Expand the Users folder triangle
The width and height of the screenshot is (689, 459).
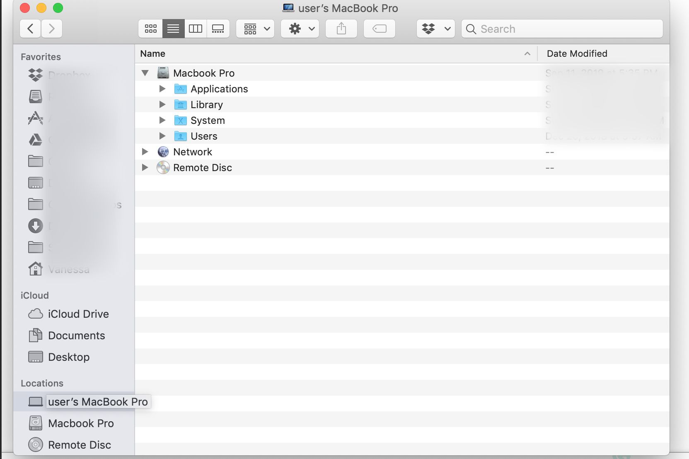pos(162,136)
